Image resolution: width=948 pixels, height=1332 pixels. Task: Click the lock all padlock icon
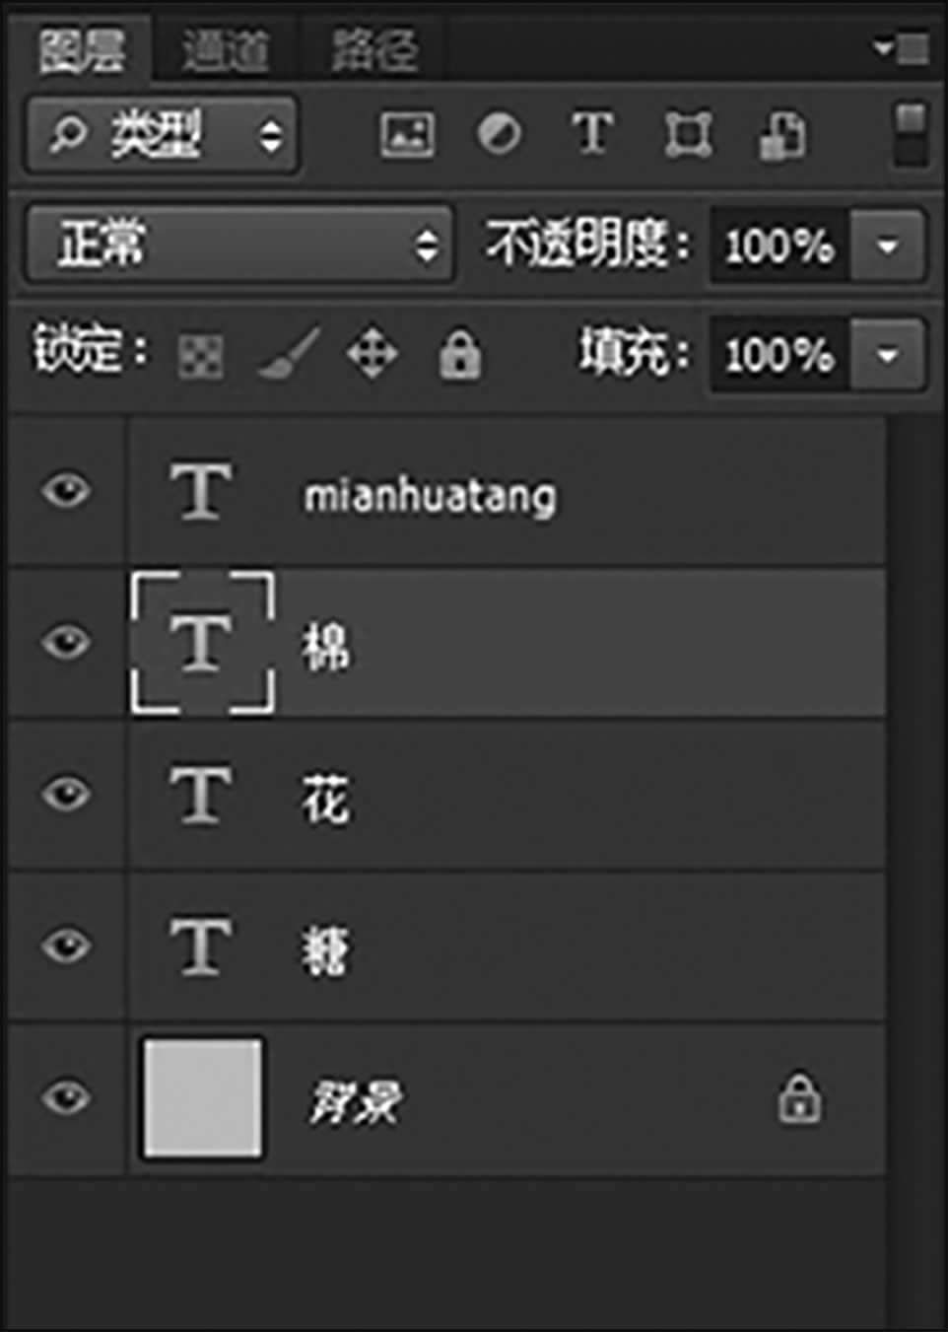coord(459,354)
